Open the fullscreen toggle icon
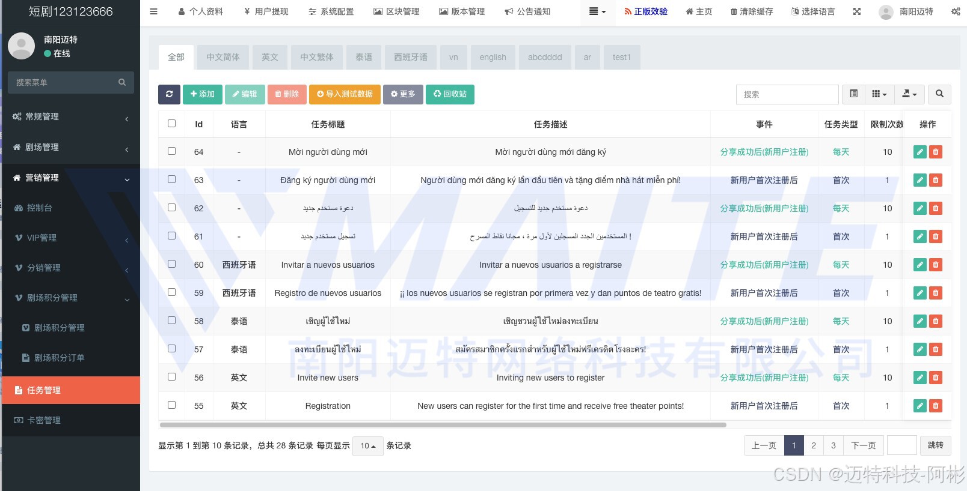967x491 pixels. pos(857,11)
